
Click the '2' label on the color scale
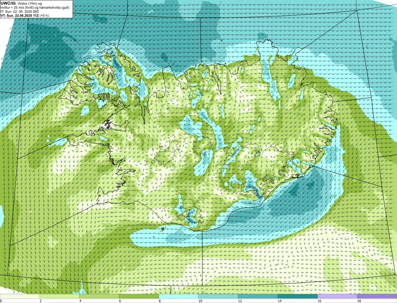click(41, 301)
